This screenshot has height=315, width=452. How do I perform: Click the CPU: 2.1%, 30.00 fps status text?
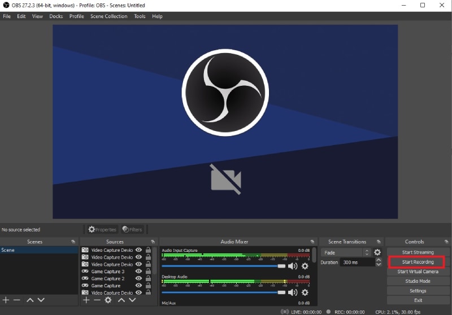click(x=398, y=312)
